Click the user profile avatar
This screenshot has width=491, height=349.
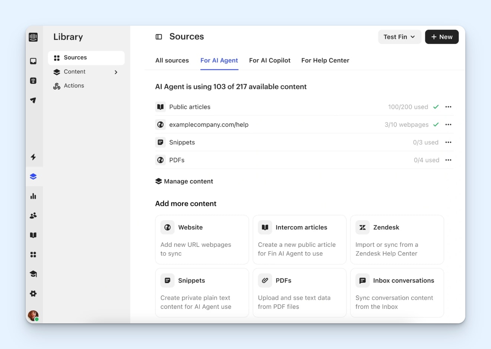click(33, 316)
